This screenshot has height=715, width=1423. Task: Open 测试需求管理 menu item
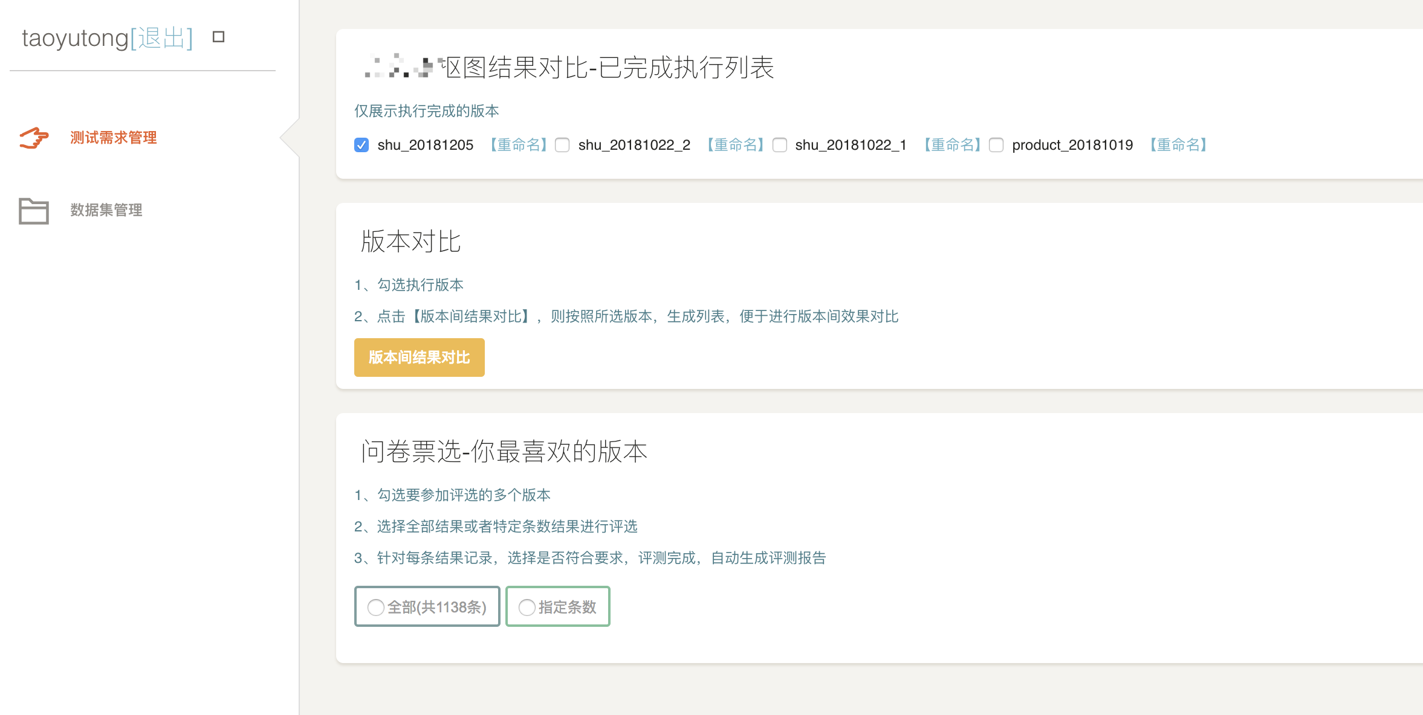point(113,138)
